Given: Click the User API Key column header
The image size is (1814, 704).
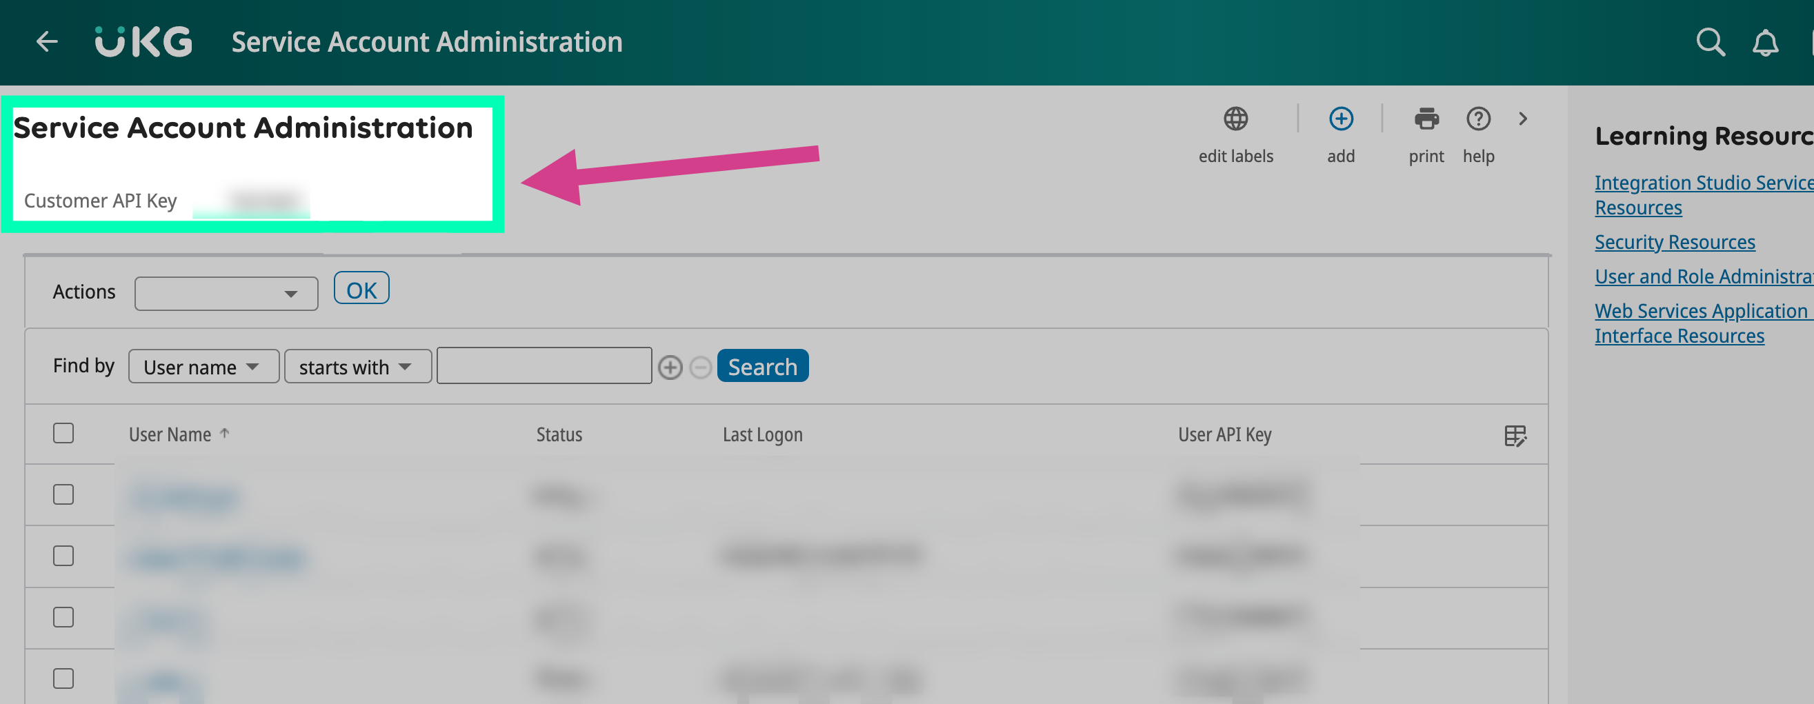Looking at the screenshot, I should tap(1224, 435).
